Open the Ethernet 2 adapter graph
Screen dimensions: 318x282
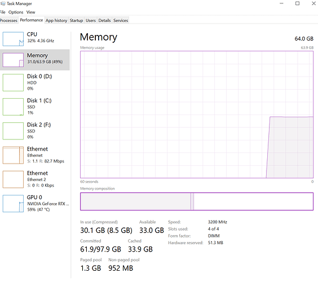(x=13, y=179)
